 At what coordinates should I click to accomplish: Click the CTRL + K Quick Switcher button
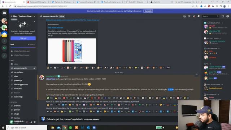(23, 38)
